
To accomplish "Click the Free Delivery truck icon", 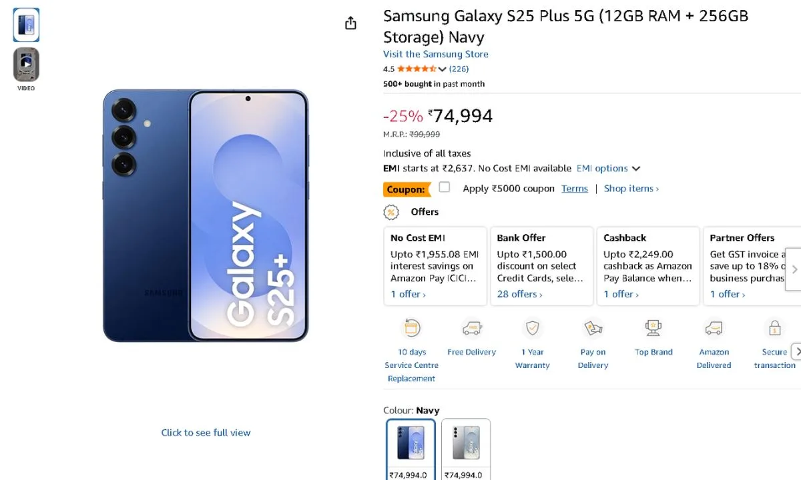I will 472,328.
